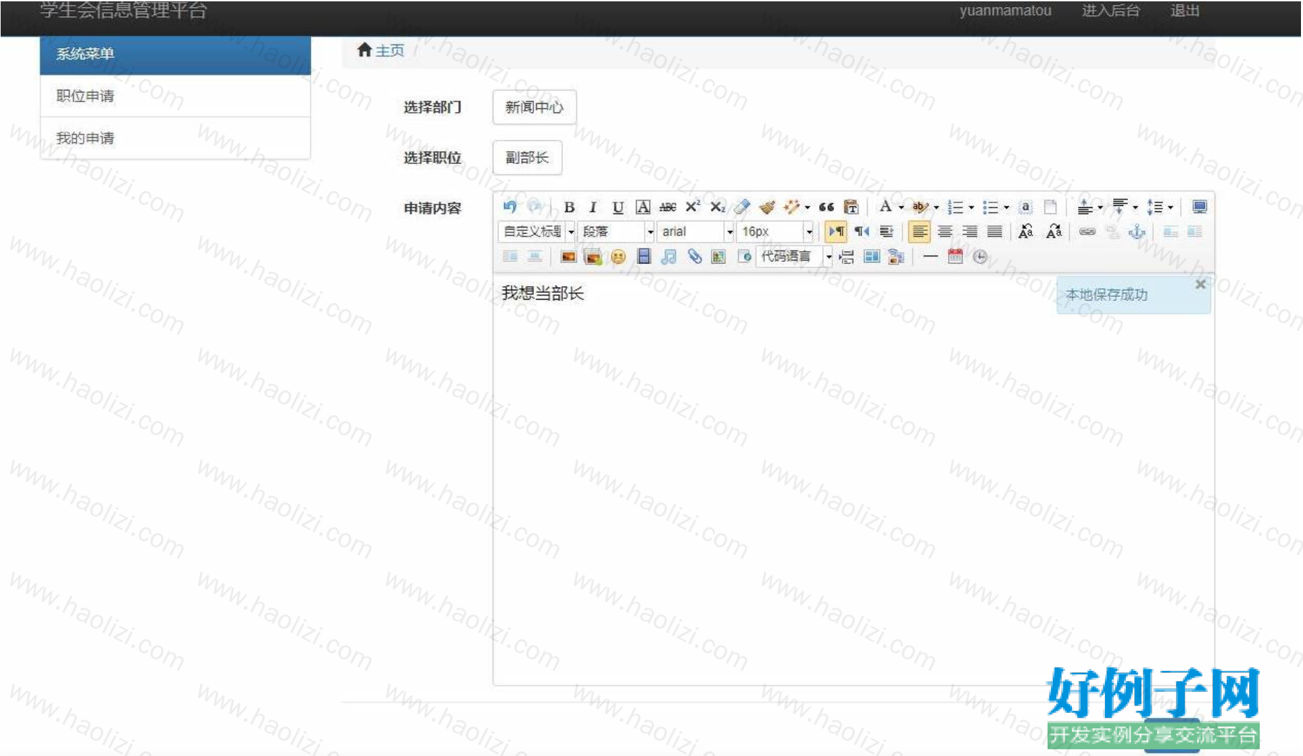Convert text to uppercase
This screenshot has width=1303, height=756.
click(1025, 232)
